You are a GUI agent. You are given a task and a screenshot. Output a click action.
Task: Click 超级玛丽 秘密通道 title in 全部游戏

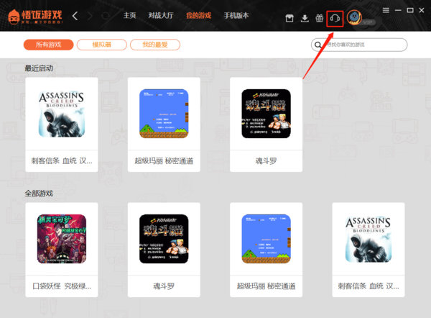coord(266,286)
